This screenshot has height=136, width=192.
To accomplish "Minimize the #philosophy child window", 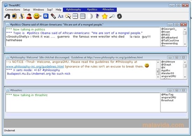I will (170, 57).
